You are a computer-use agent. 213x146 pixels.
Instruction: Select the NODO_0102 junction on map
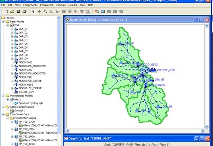[138, 64]
